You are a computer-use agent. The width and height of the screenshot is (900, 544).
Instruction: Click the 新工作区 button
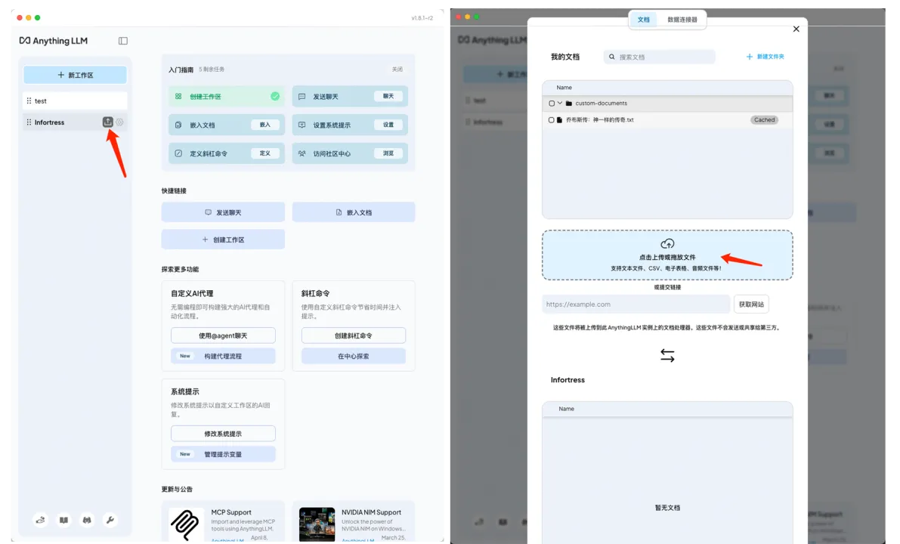click(x=76, y=75)
